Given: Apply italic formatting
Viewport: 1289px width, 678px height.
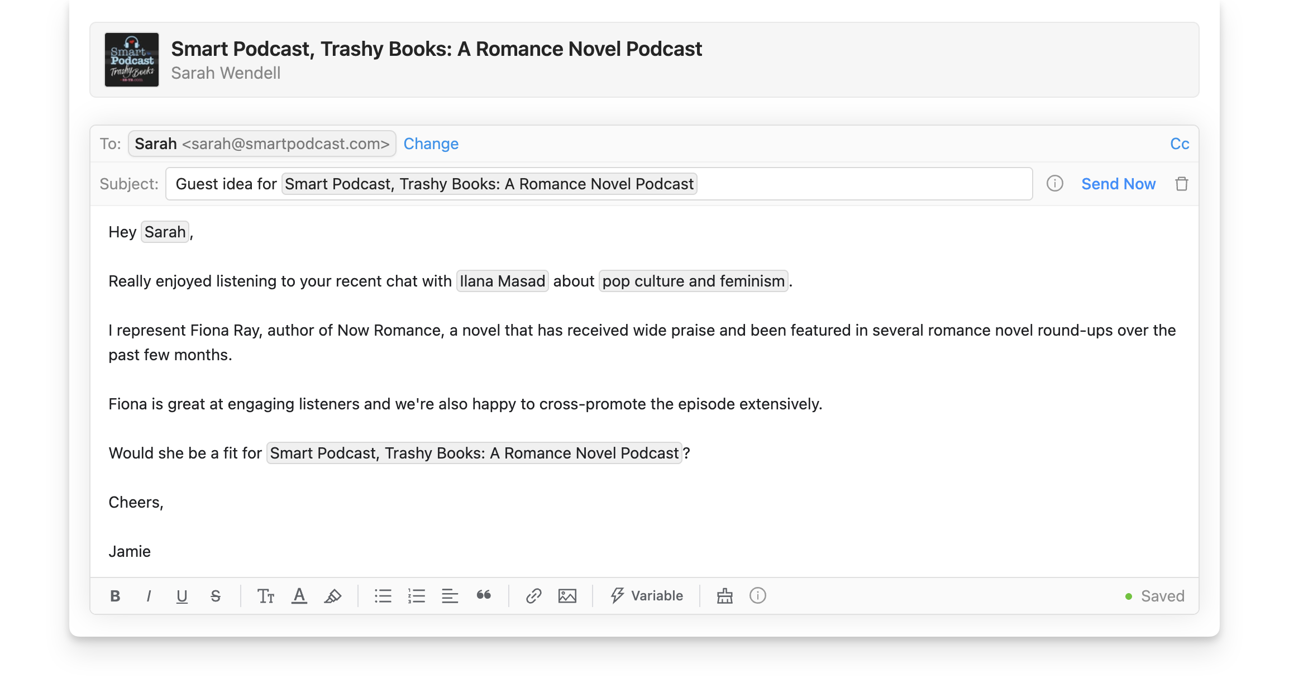Looking at the screenshot, I should 149,596.
